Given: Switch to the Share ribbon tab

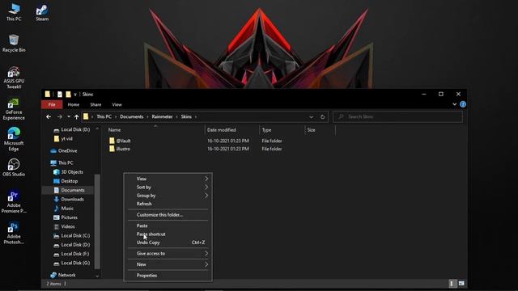Looking at the screenshot, I should [x=96, y=104].
